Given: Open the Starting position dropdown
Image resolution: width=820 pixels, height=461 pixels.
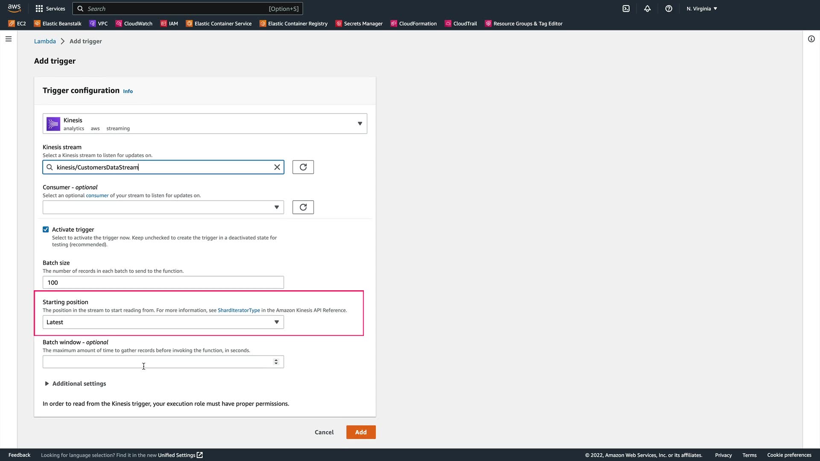Looking at the screenshot, I should coord(163,322).
